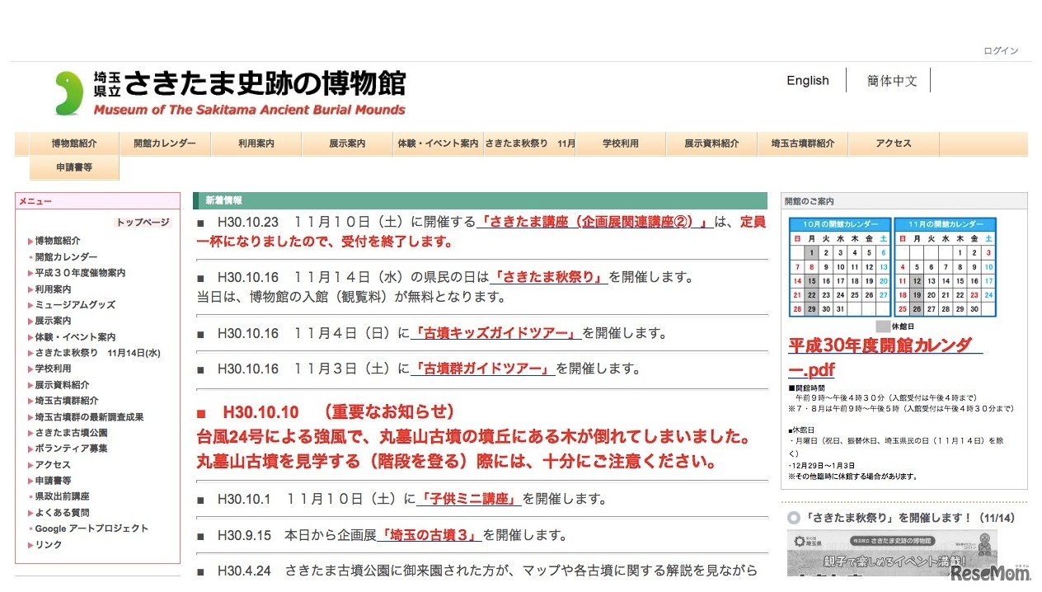Open 古墳キッズガイドツアー announcement link
The height and width of the screenshot is (592, 1042).
pos(495,334)
